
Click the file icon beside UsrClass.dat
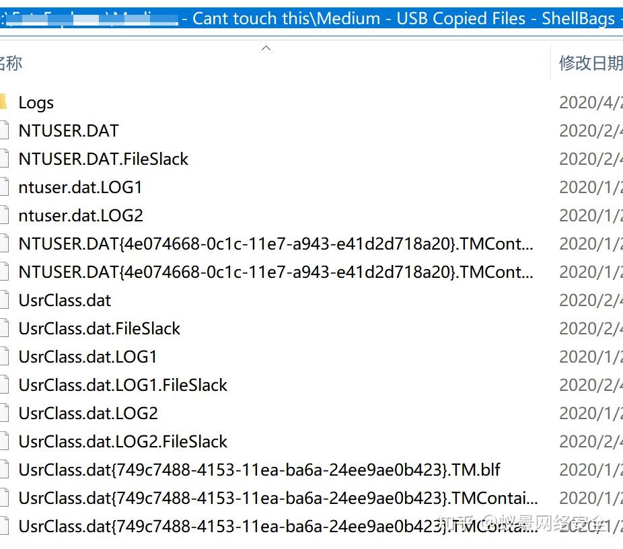point(4,300)
